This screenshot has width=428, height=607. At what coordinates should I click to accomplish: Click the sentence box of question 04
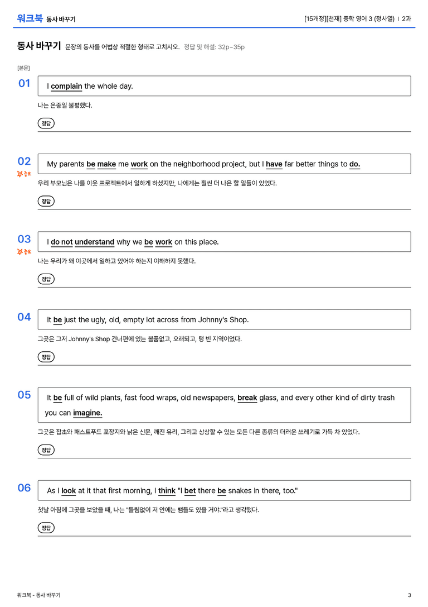point(225,319)
